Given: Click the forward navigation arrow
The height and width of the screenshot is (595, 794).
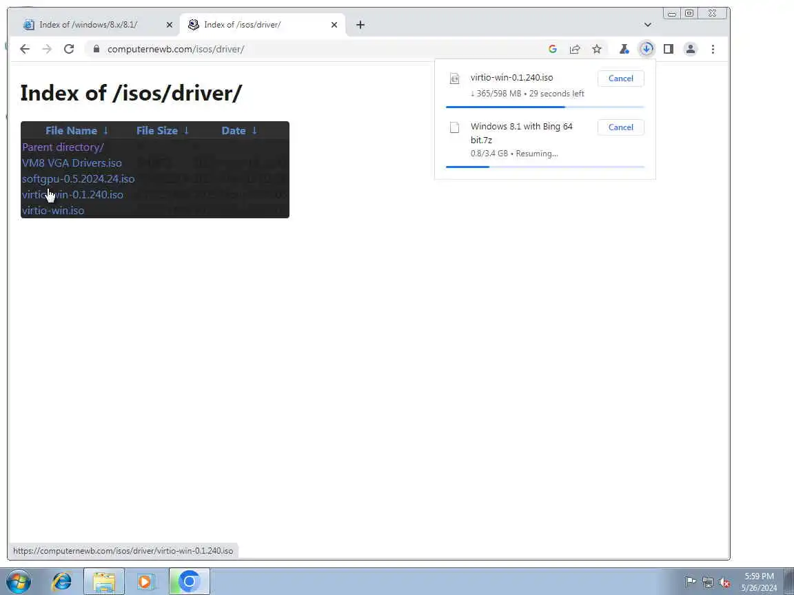Looking at the screenshot, I should click(x=47, y=49).
